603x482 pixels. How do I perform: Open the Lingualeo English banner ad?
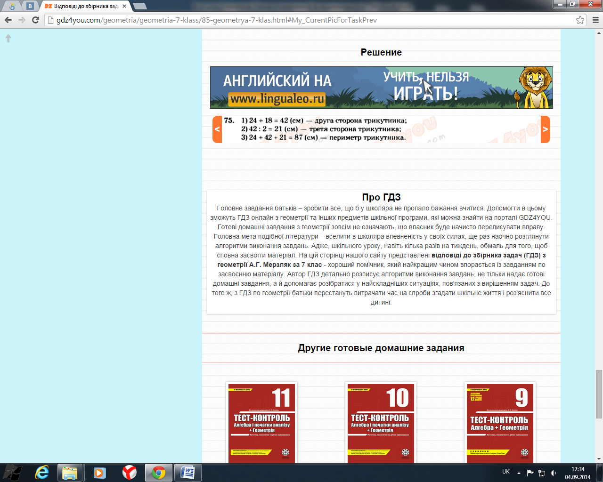(x=381, y=88)
